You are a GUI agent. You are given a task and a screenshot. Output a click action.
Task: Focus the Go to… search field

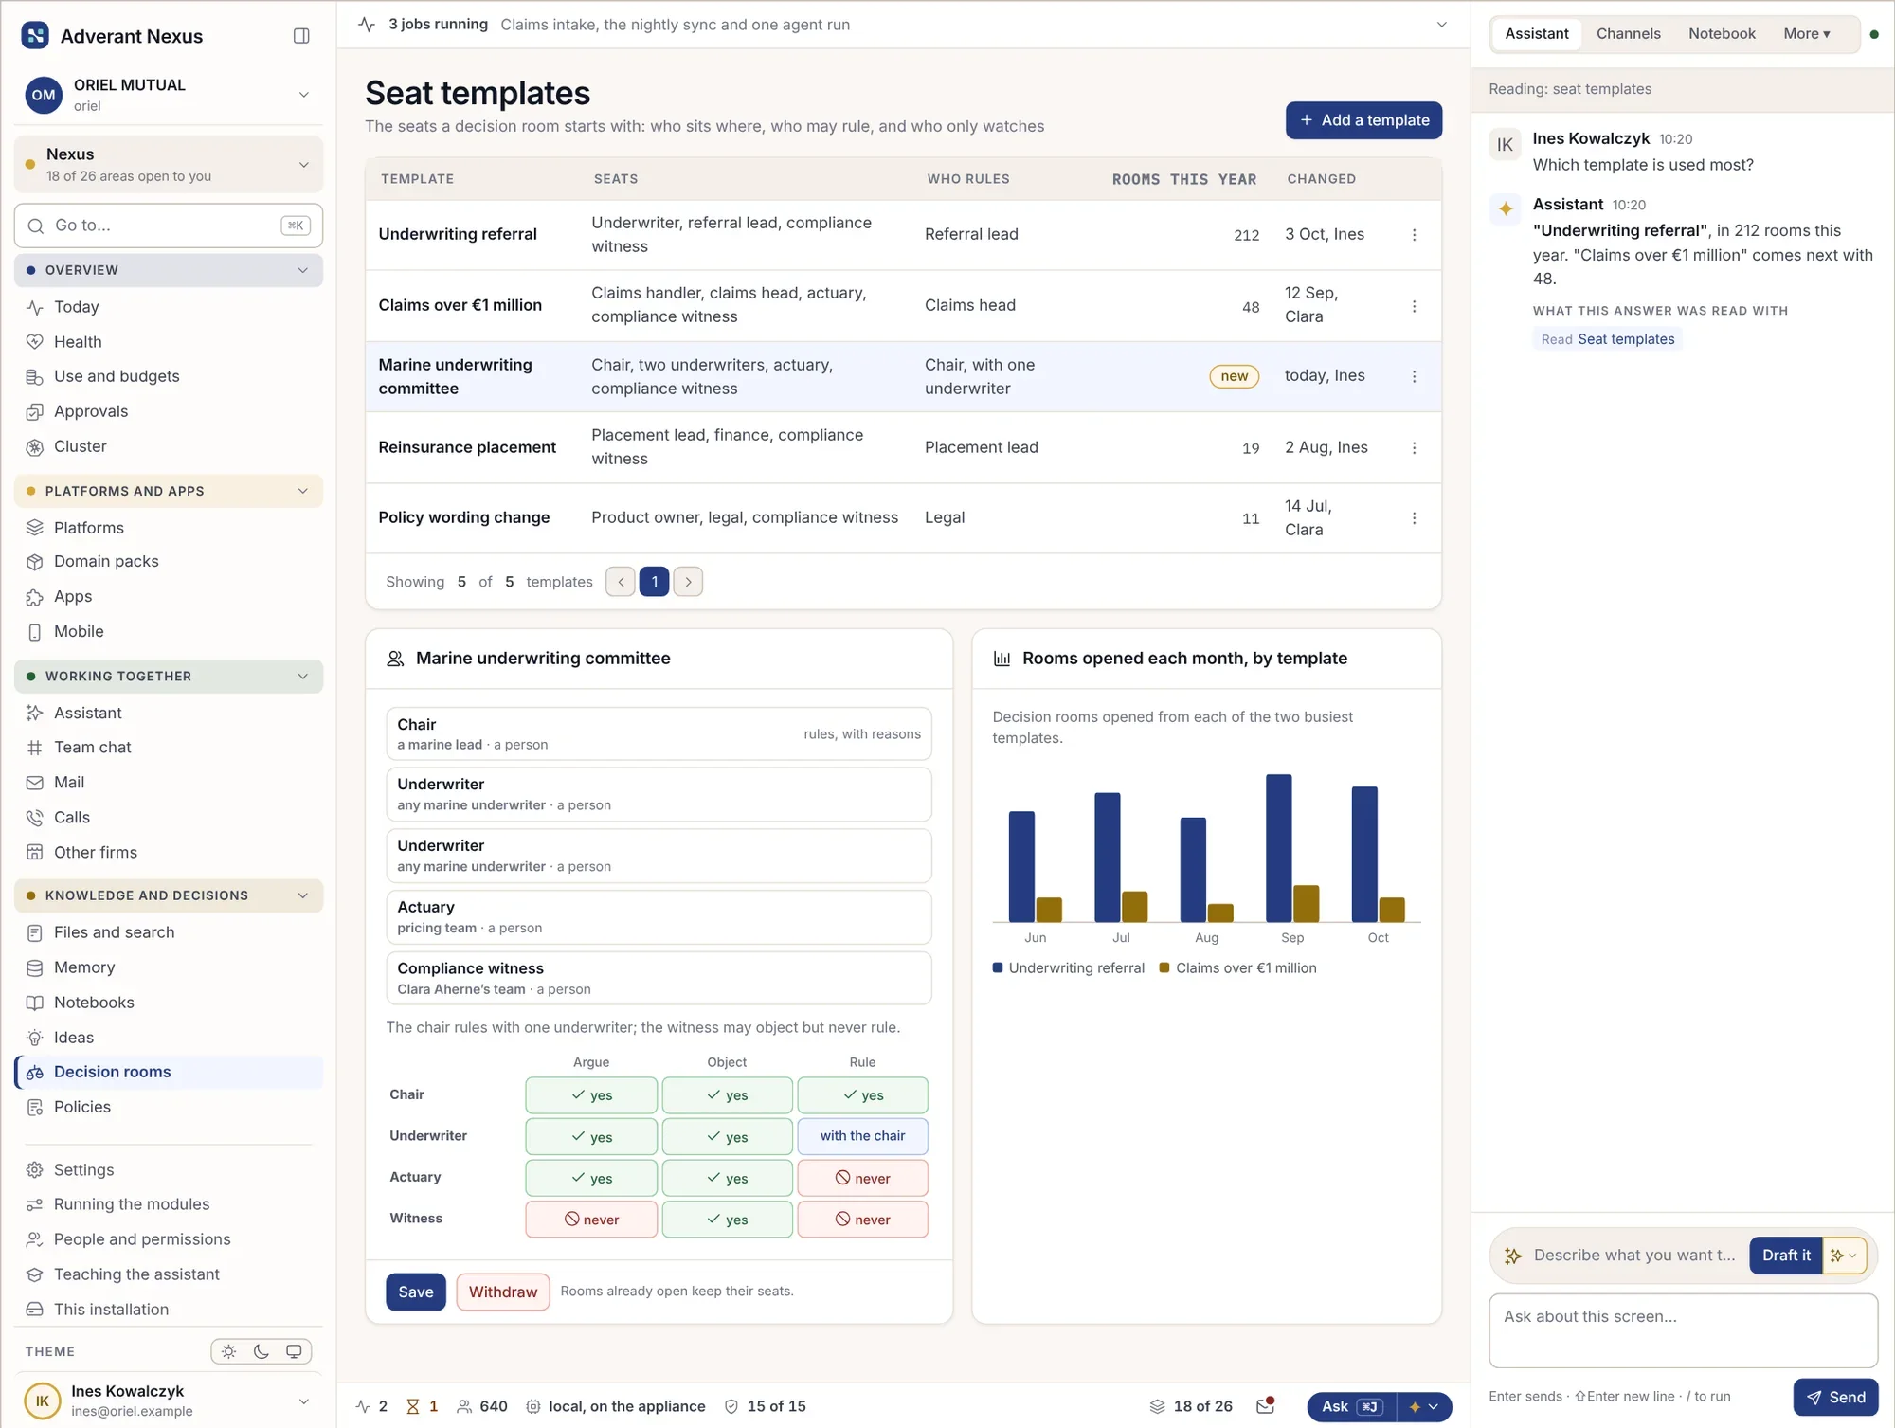click(169, 226)
